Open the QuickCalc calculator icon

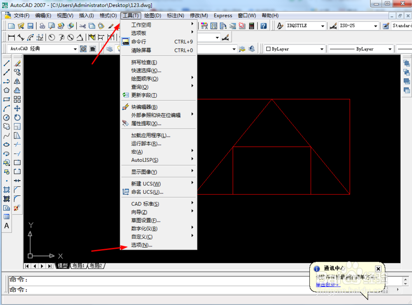[251, 26]
